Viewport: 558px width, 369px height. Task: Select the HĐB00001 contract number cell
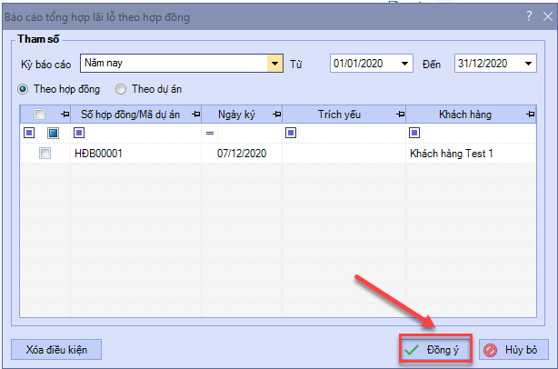click(136, 154)
